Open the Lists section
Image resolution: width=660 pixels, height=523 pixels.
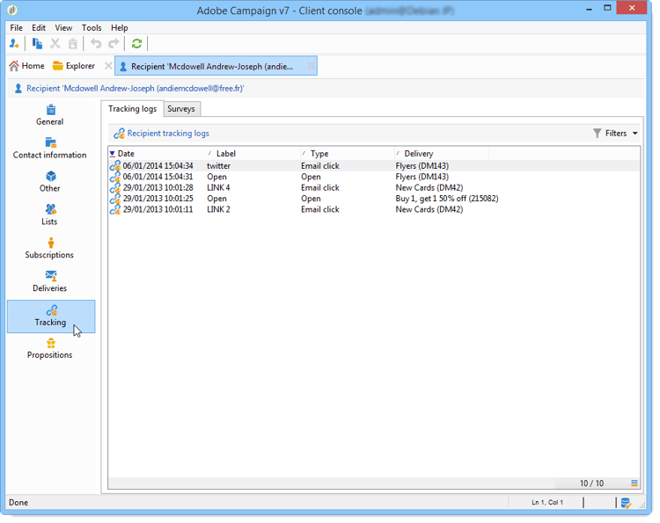click(x=50, y=214)
